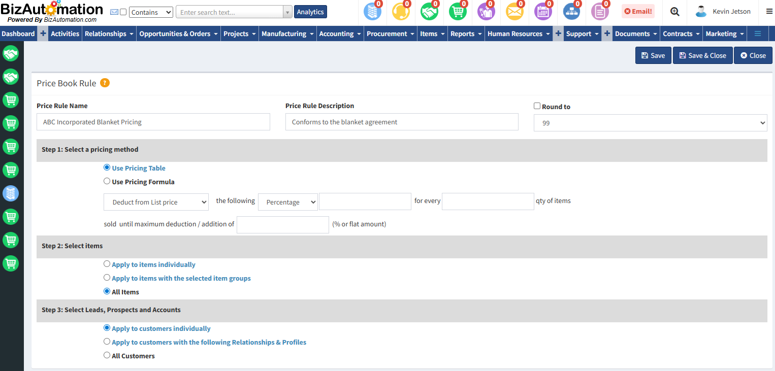Enable the Round to checkbox
The image size is (775, 371).
[x=537, y=106]
